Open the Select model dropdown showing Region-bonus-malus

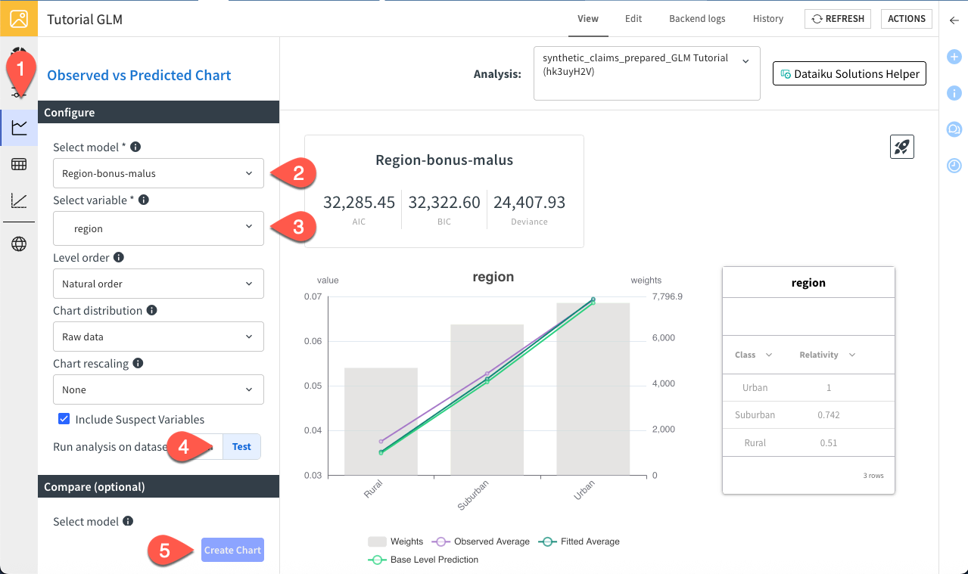coord(158,173)
